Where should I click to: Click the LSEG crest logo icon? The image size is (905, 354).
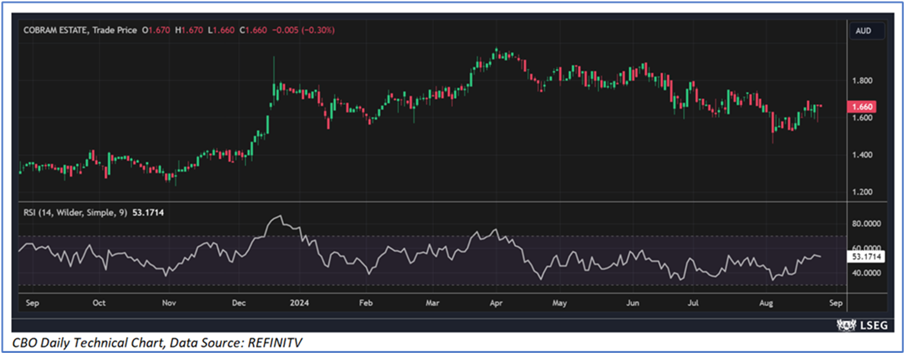tap(845, 325)
